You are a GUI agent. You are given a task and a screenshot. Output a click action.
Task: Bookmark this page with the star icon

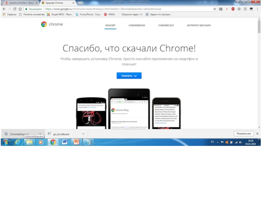pos(215,9)
